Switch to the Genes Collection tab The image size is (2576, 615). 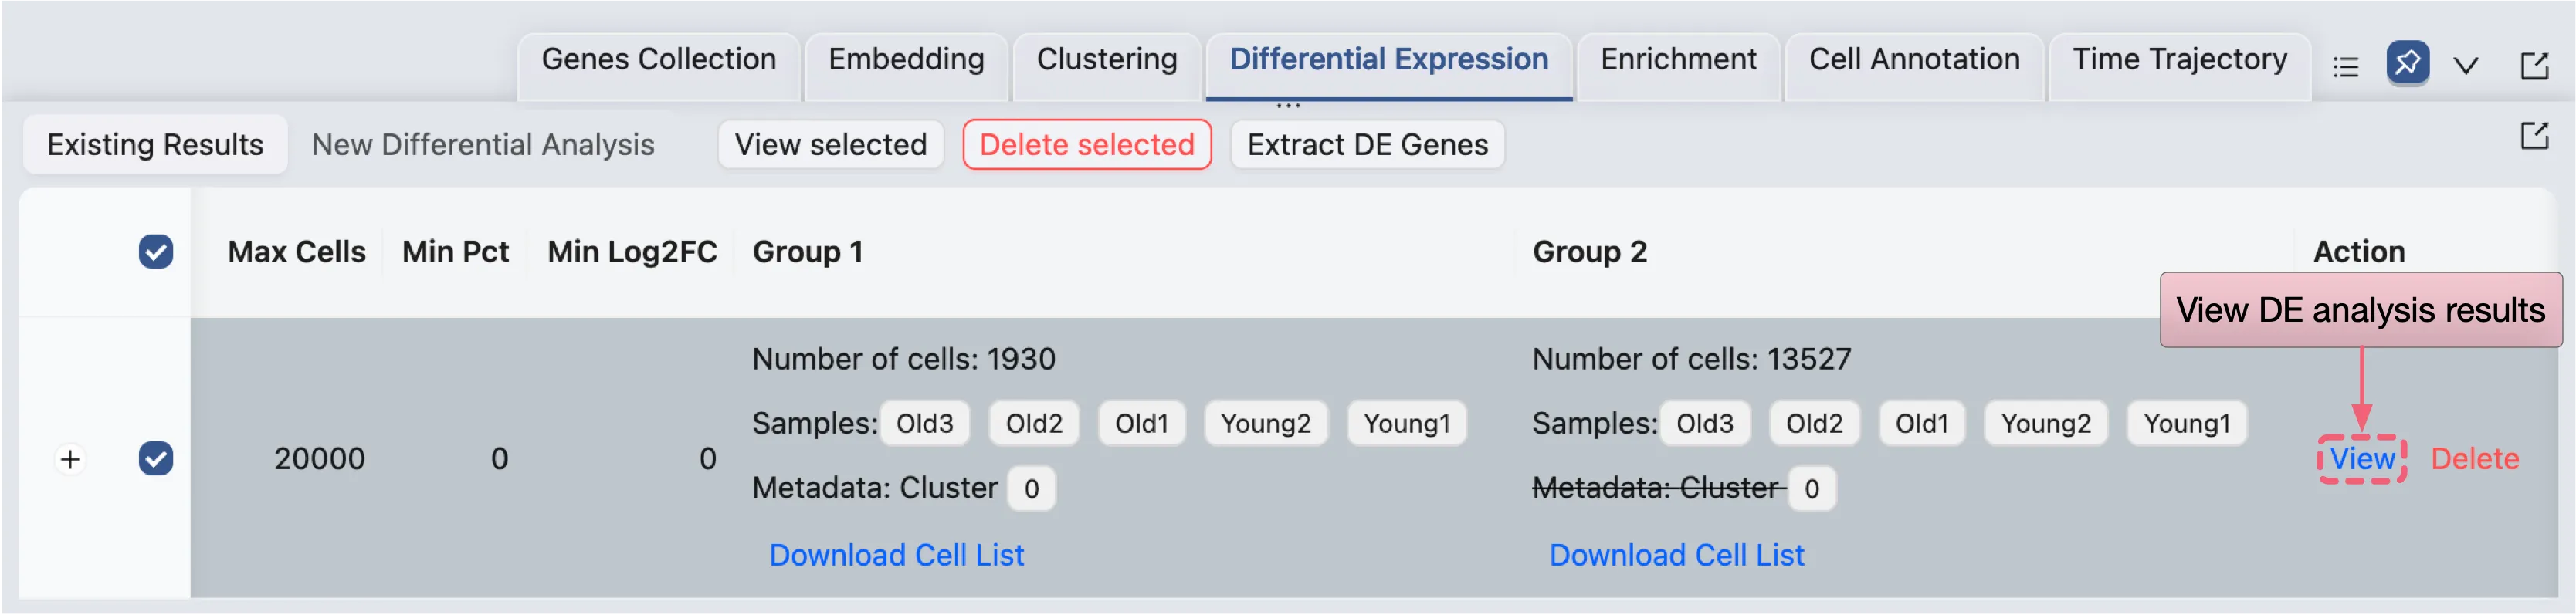(658, 60)
